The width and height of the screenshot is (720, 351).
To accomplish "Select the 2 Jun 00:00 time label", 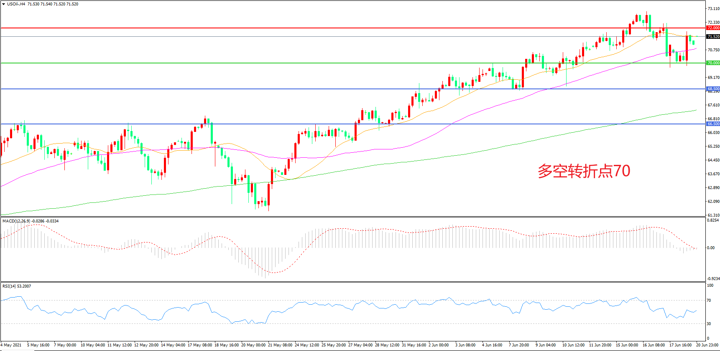I will coord(438,345).
